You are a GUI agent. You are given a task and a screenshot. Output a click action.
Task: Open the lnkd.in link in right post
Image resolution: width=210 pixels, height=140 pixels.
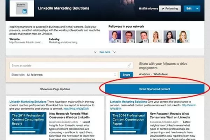pos(189,105)
